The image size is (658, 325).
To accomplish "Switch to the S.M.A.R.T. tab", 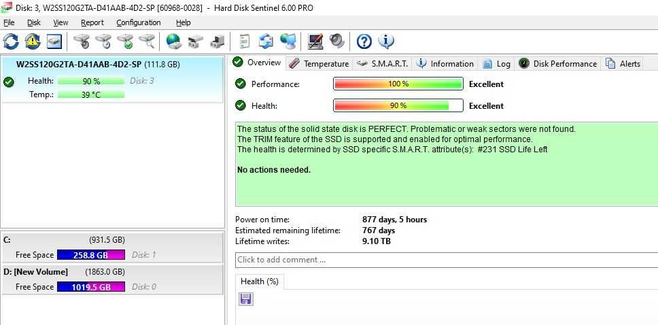I will click(x=382, y=63).
